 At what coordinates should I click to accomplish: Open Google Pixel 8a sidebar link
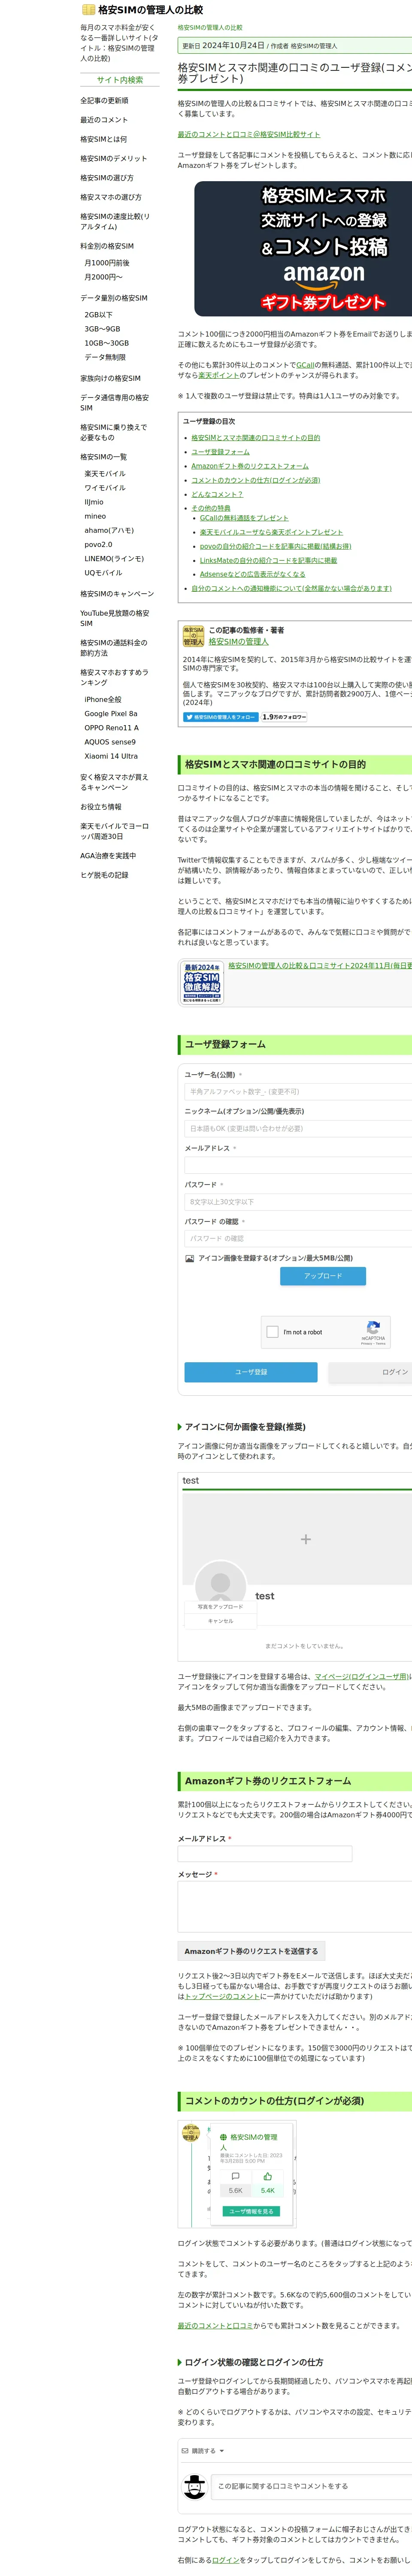111,714
